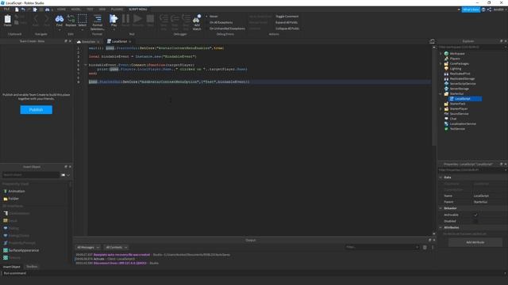508x285 pixels.
Task: Open the Replace tool in ribbon
Action: pos(71,20)
